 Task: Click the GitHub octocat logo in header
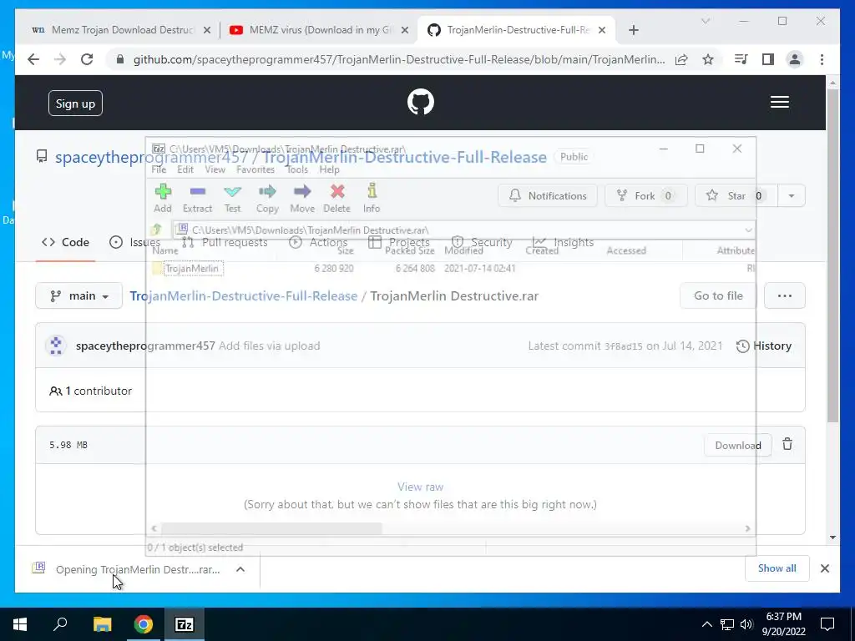(421, 102)
